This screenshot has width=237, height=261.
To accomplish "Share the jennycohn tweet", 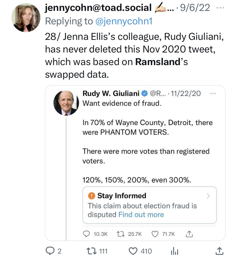I will coord(218,251).
